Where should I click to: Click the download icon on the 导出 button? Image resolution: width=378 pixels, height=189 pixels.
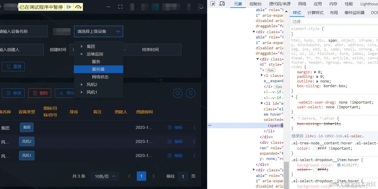[61, 93]
